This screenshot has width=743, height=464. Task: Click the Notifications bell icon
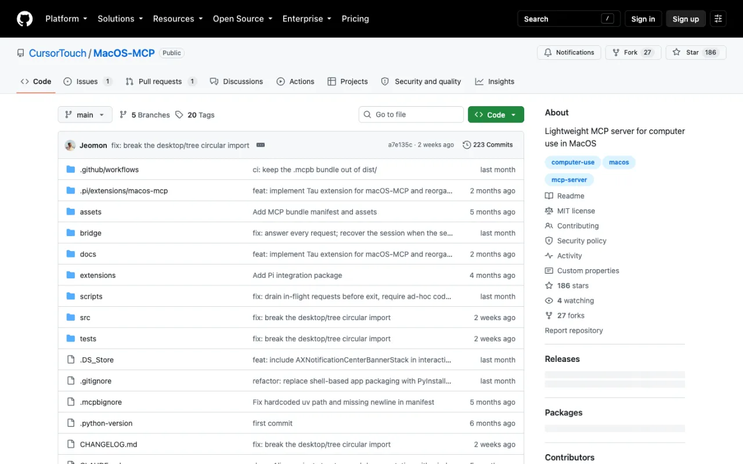(548, 52)
